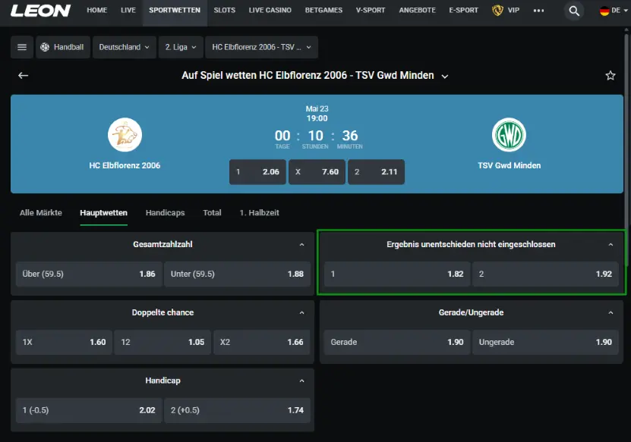The height and width of the screenshot is (442, 631).
Task: Add match to favorites star
Action: 610,75
